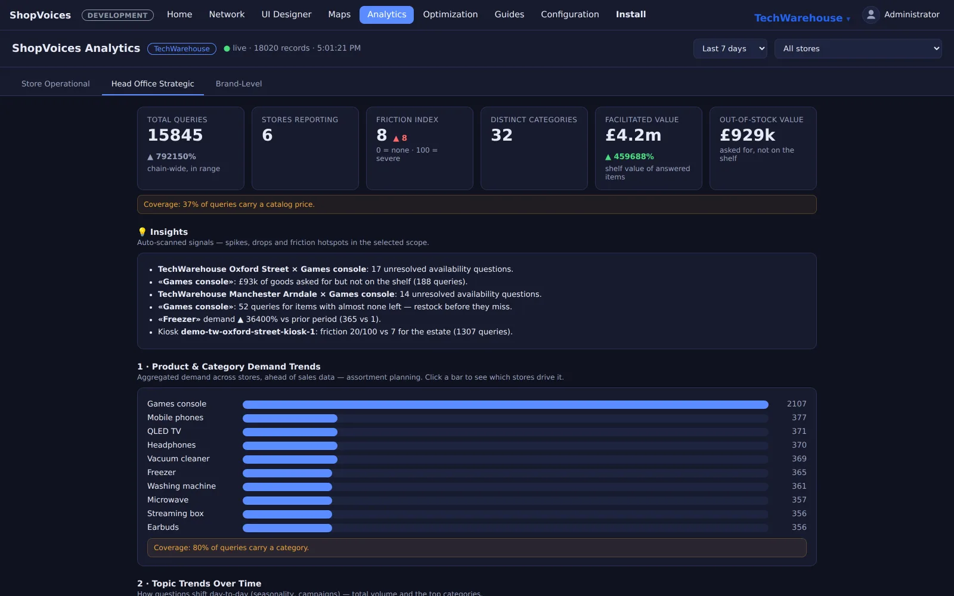Click the 37% catalog price coverage banner
The image size is (954, 596).
[x=477, y=204]
